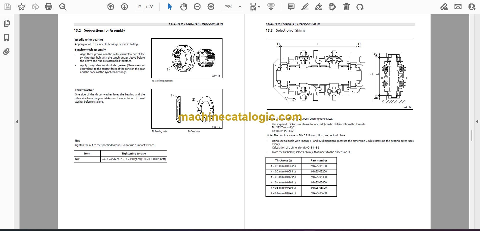Viewport: 480px width, 231px height.
Task: Click the 'Needle roller bearing' subheading
Action: (89, 40)
